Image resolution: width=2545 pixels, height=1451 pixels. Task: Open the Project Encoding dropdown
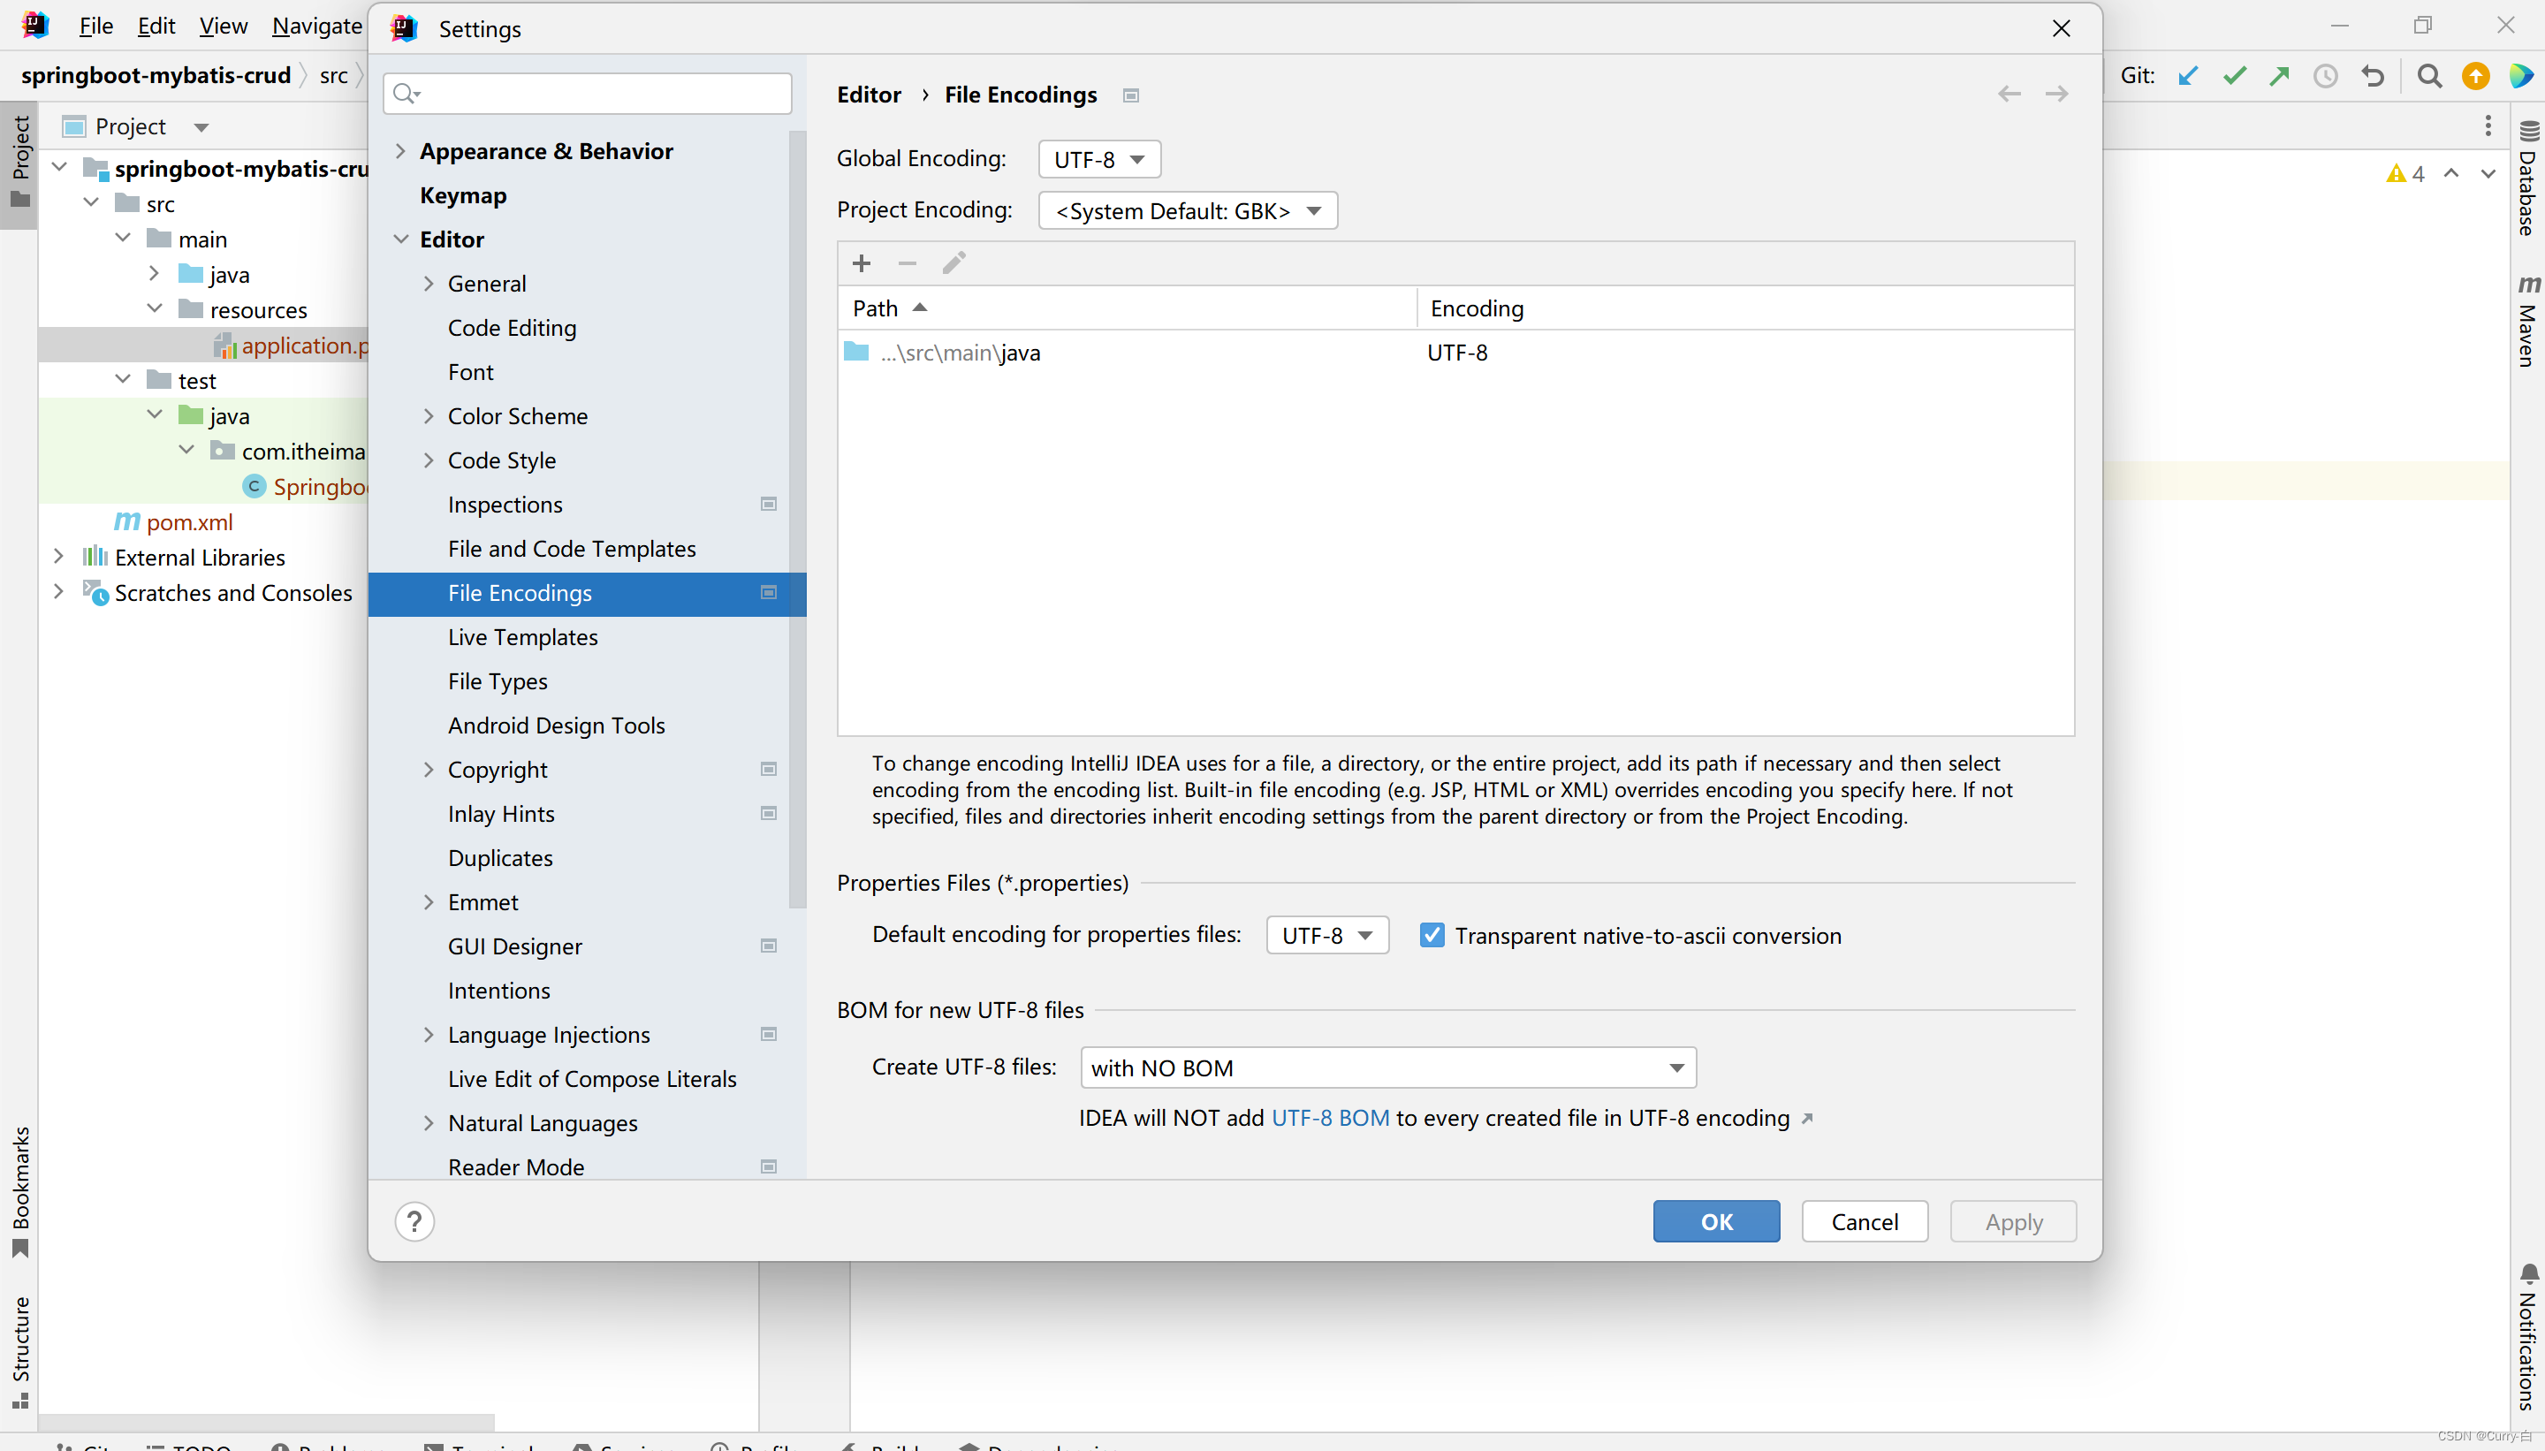(x=1187, y=210)
